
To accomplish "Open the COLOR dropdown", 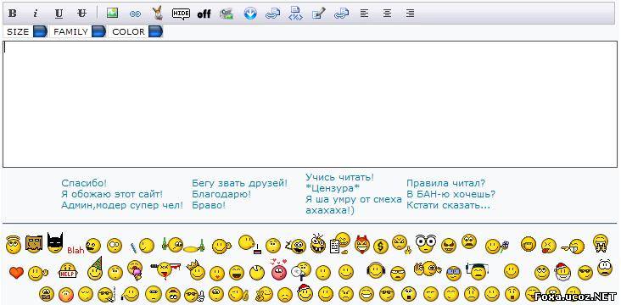I will (136, 31).
